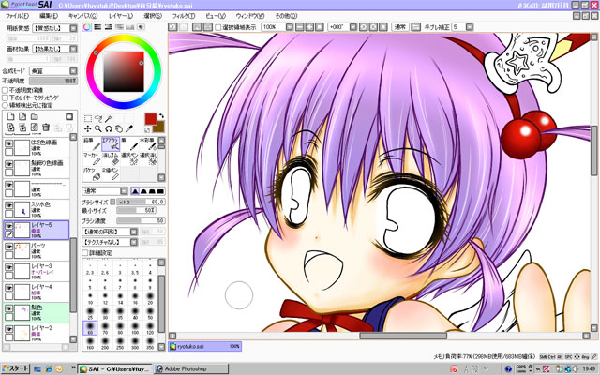Select the pencil (鉛筆) brush
The height and width of the screenshot is (375, 600).
click(x=92, y=144)
